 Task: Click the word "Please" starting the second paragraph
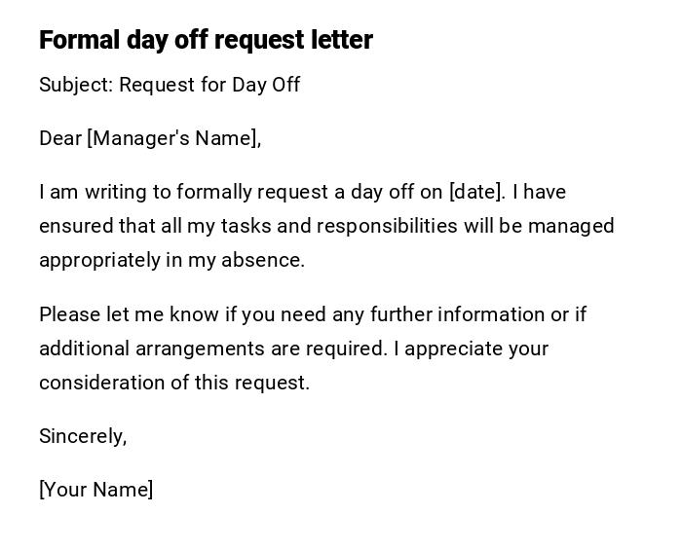tap(67, 314)
